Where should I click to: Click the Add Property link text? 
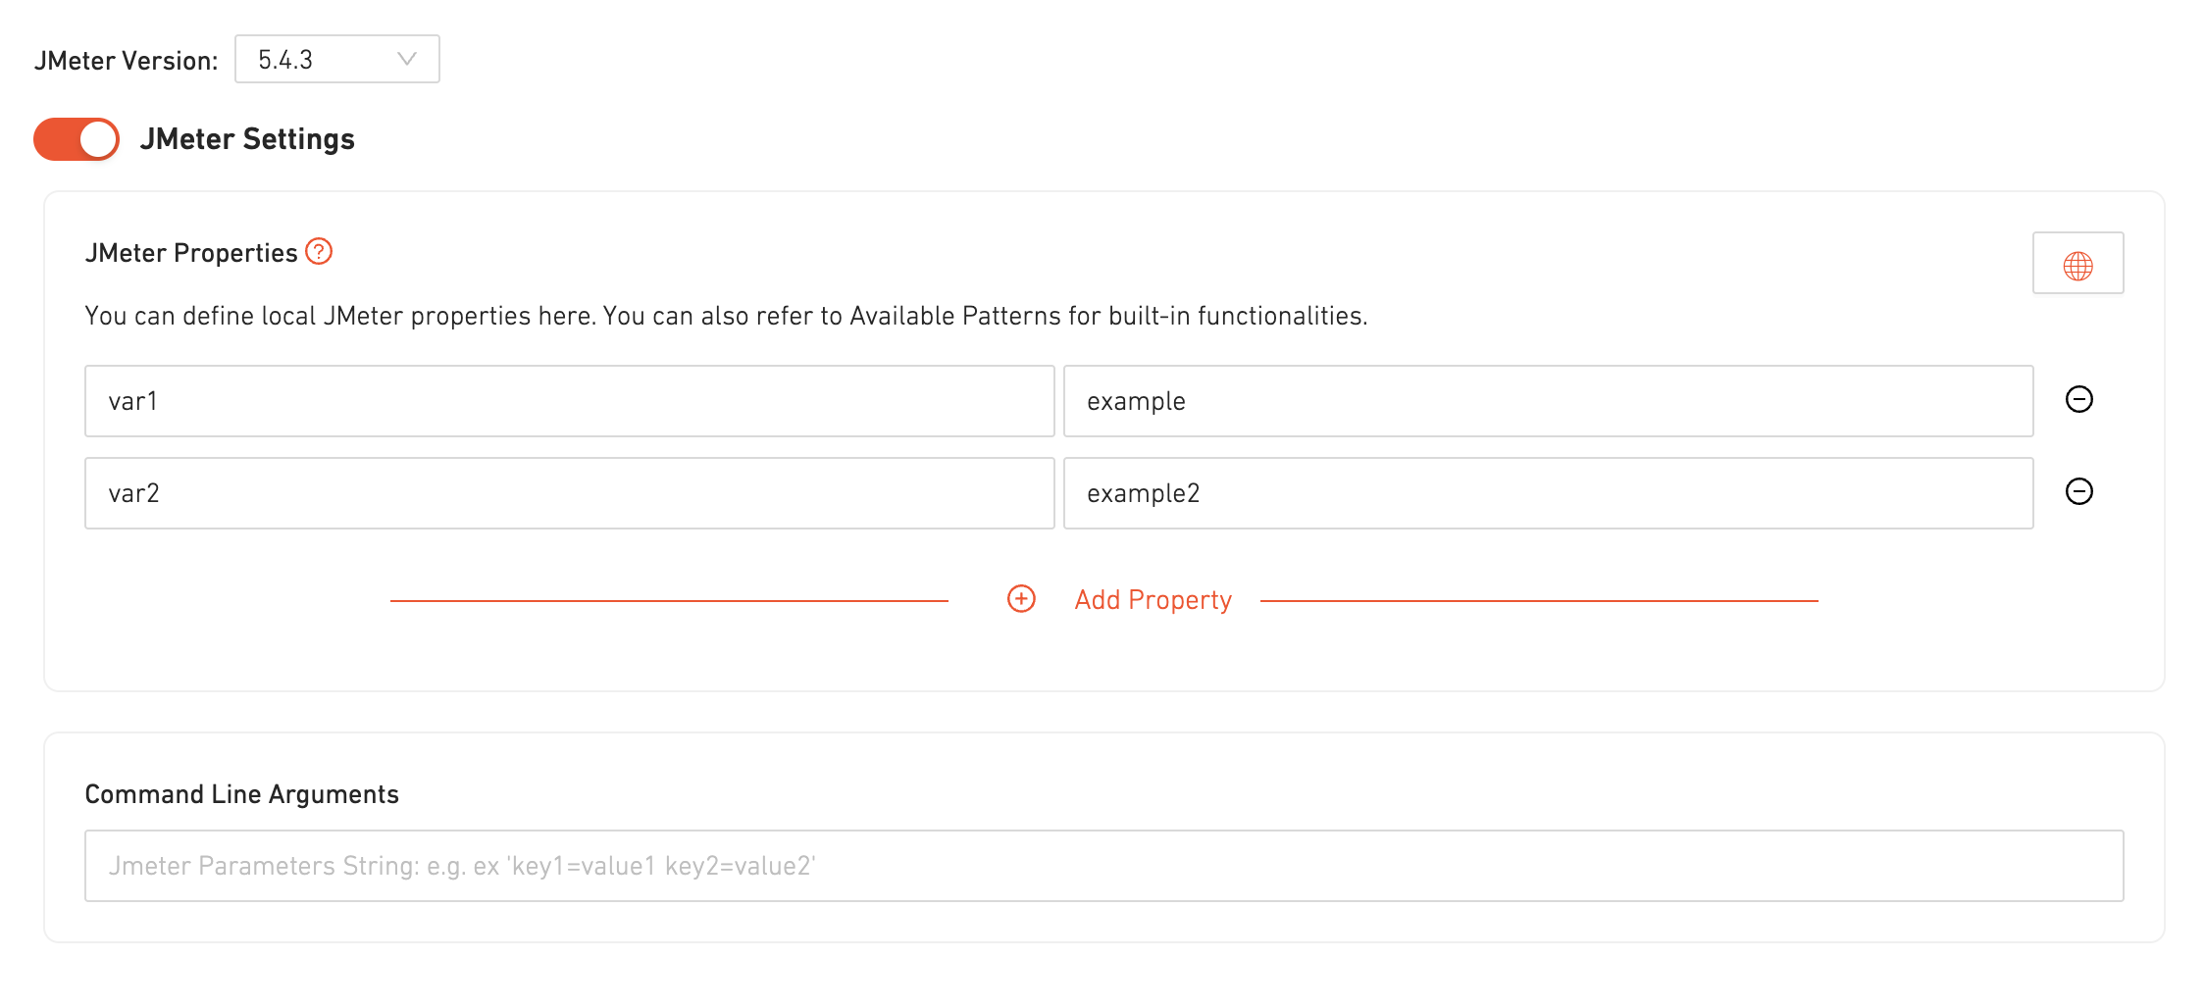1153,600
